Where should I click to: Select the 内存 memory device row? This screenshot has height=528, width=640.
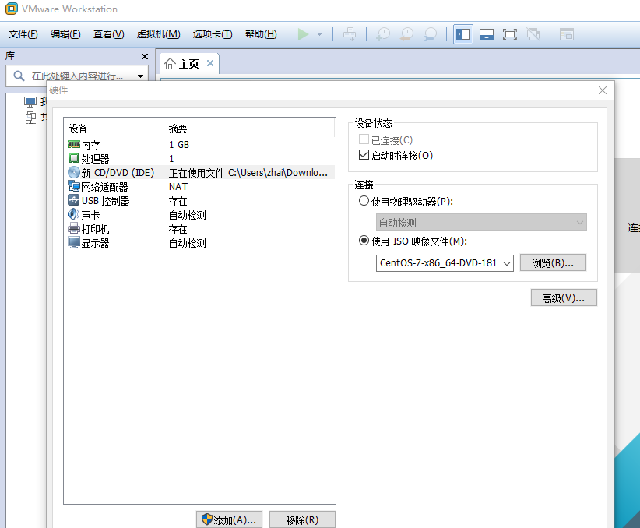tap(199, 145)
